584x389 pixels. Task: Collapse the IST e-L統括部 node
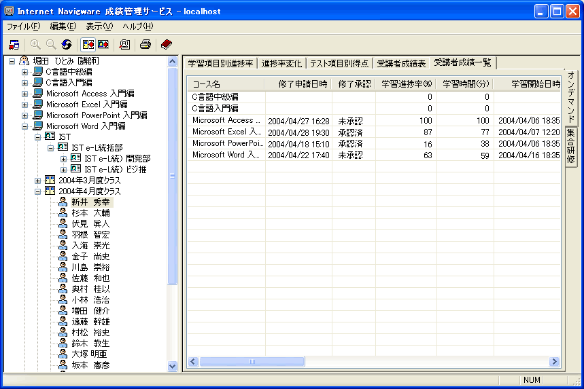[51, 148]
